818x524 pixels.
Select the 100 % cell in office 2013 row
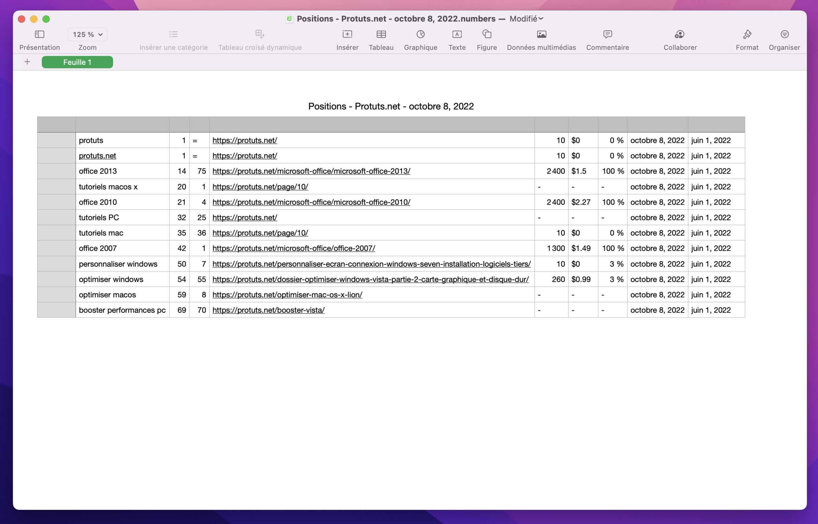(x=612, y=171)
